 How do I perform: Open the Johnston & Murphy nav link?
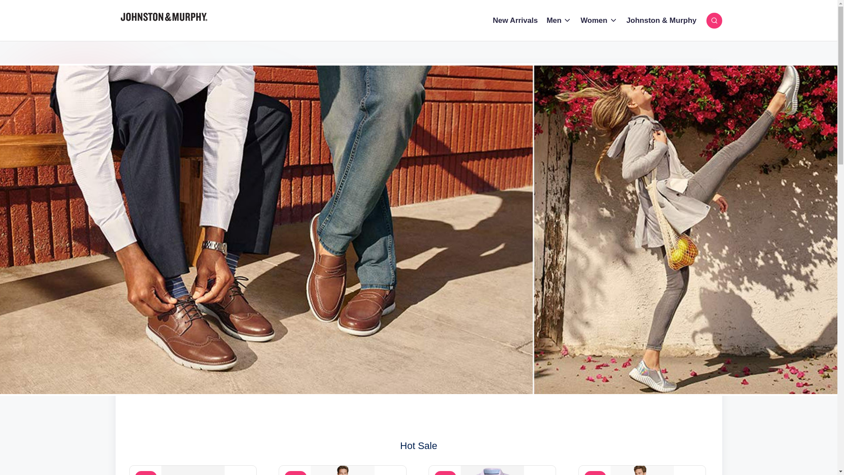661,21
